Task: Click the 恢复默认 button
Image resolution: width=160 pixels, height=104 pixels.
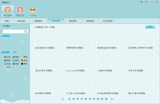Action: click(x=150, y=27)
